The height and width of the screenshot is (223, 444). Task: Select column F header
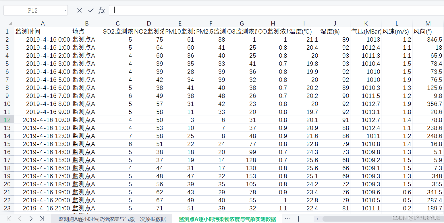point(211,24)
